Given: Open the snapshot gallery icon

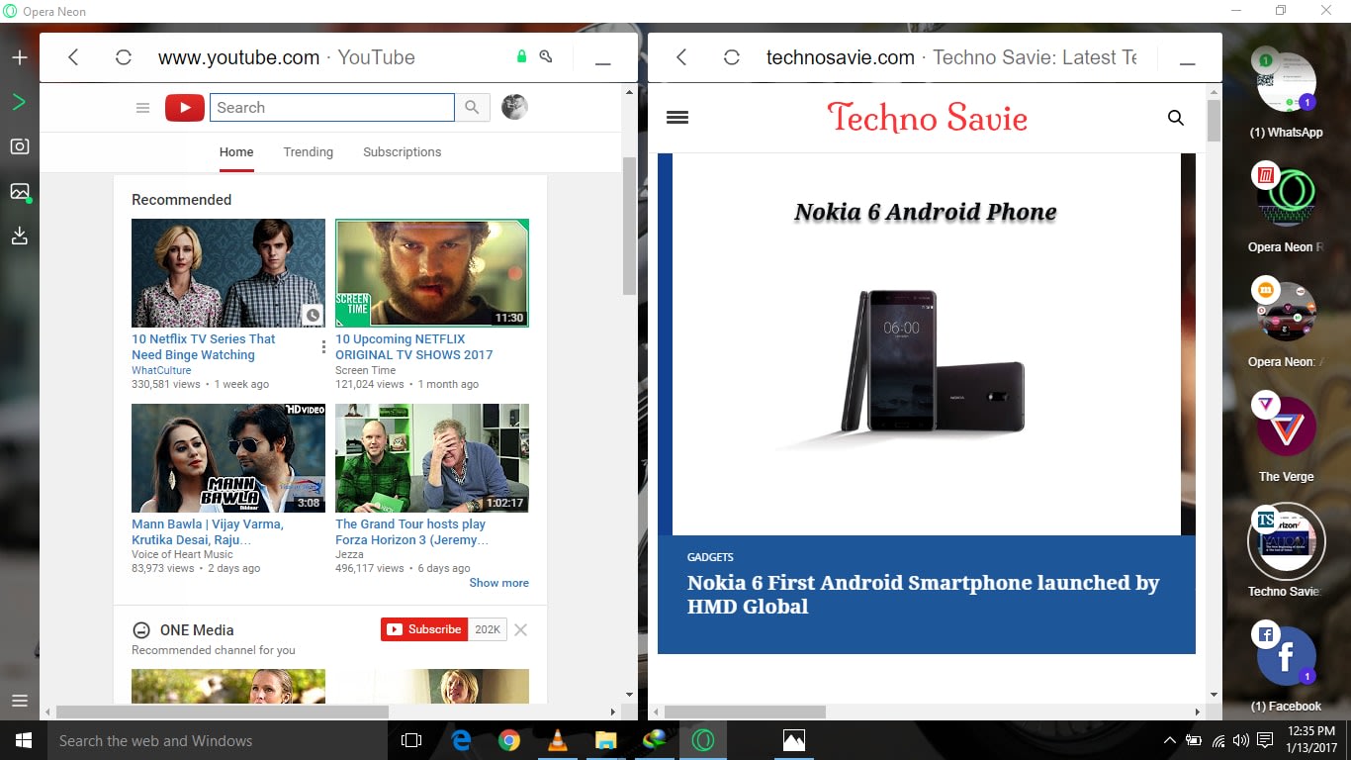Looking at the screenshot, I should [x=20, y=191].
